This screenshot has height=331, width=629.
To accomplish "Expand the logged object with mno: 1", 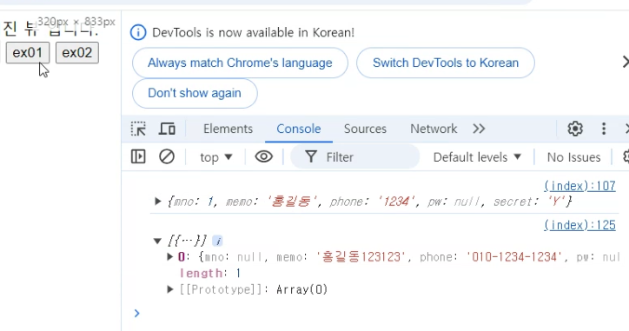I will point(157,201).
